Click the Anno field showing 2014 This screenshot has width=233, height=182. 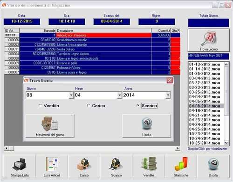click(x=144, y=95)
